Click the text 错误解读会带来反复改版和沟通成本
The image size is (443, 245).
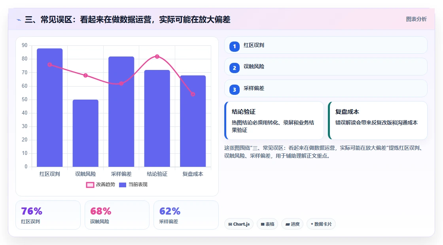click(x=376, y=123)
